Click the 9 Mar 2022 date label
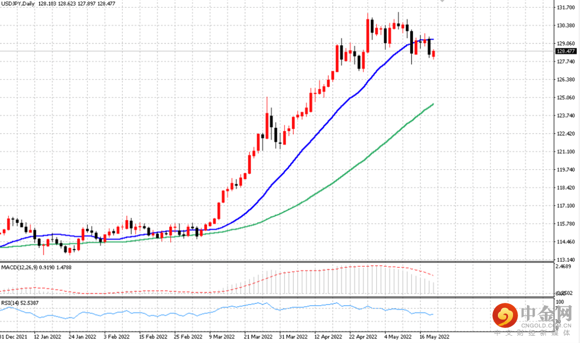Screen dimensions: 580x343 click(x=222, y=337)
